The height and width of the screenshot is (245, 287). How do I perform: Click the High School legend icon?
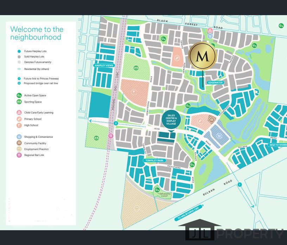point(19,125)
